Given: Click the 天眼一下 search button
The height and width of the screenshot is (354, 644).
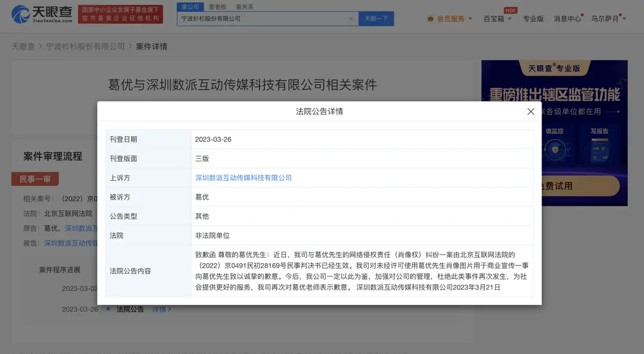Looking at the screenshot, I should pyautogui.click(x=376, y=18).
